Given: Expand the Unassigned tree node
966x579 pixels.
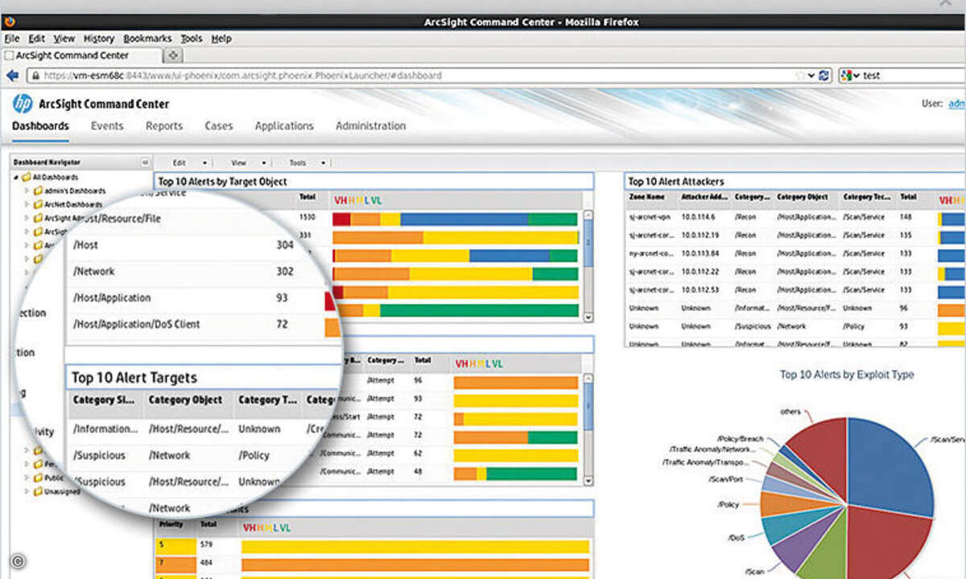Looking at the screenshot, I should [x=27, y=491].
